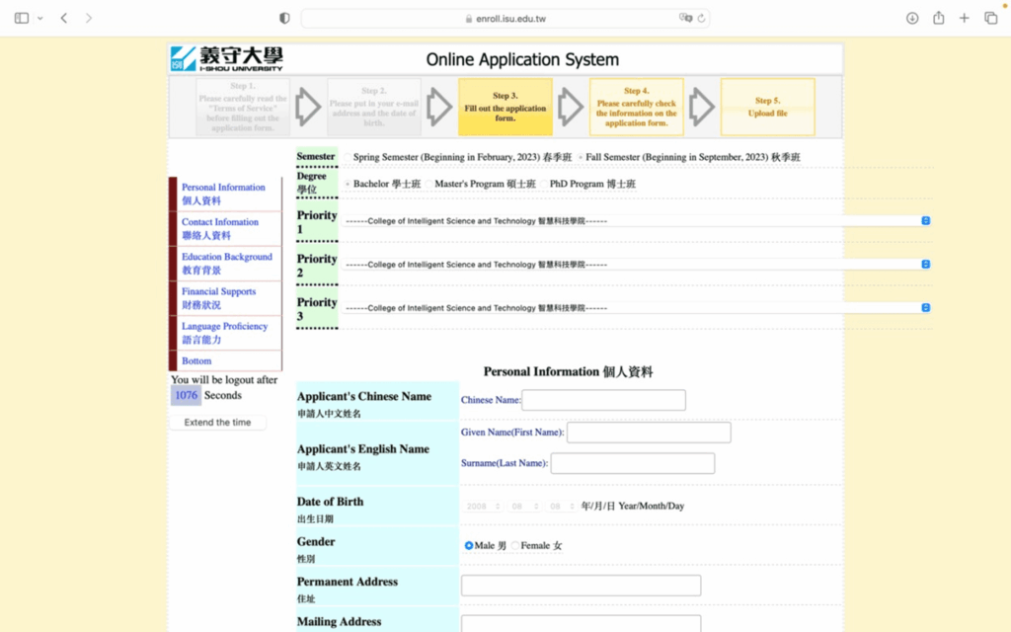The height and width of the screenshot is (632, 1011).
Task: Click the I-Shou University logo
Action: click(x=226, y=58)
